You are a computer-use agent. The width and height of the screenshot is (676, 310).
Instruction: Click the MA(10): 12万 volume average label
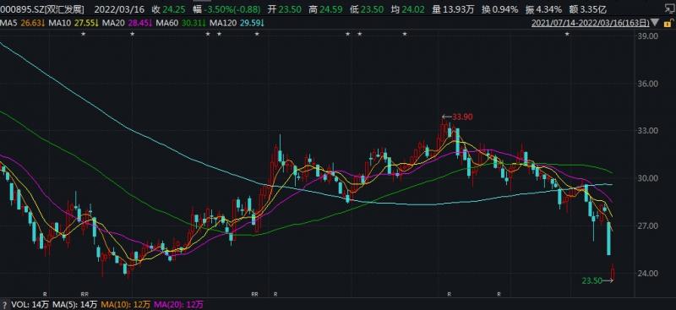(x=126, y=305)
